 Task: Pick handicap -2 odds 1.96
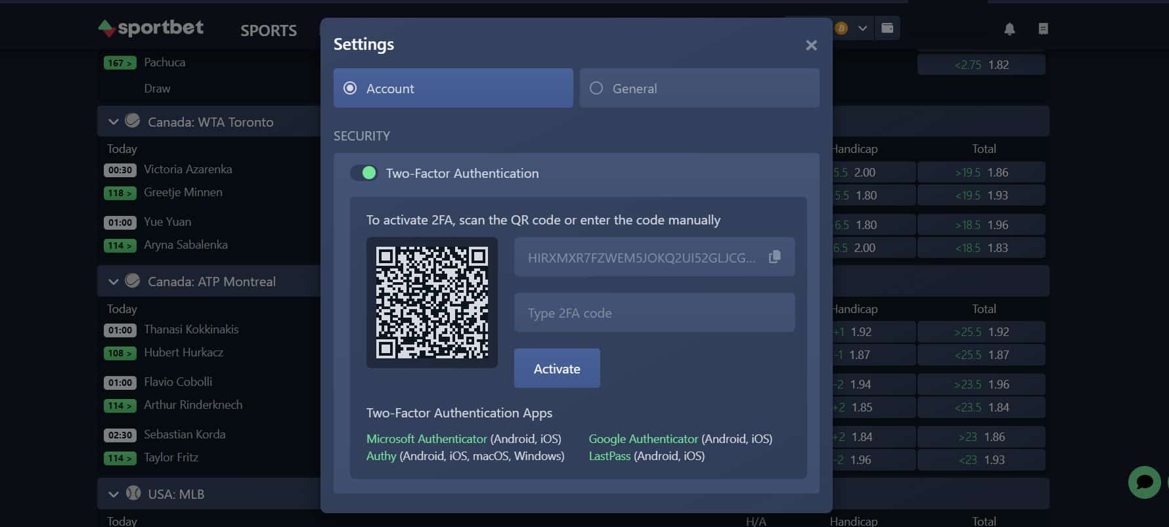point(873,459)
